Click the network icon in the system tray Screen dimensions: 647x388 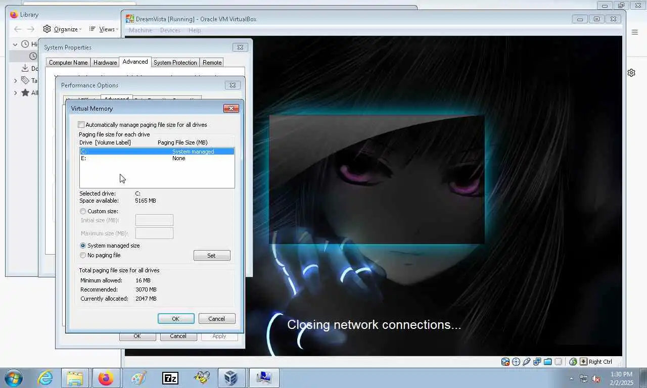[584, 378]
